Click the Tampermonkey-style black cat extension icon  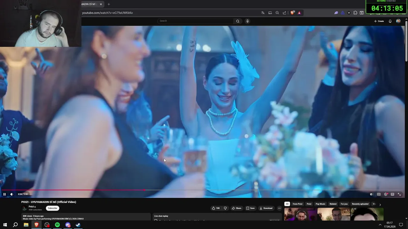pyautogui.click(x=349, y=13)
